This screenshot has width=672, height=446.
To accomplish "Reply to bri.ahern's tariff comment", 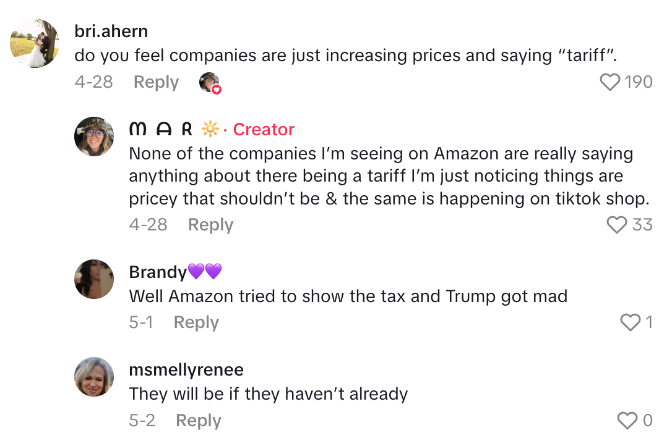I will tap(156, 82).
